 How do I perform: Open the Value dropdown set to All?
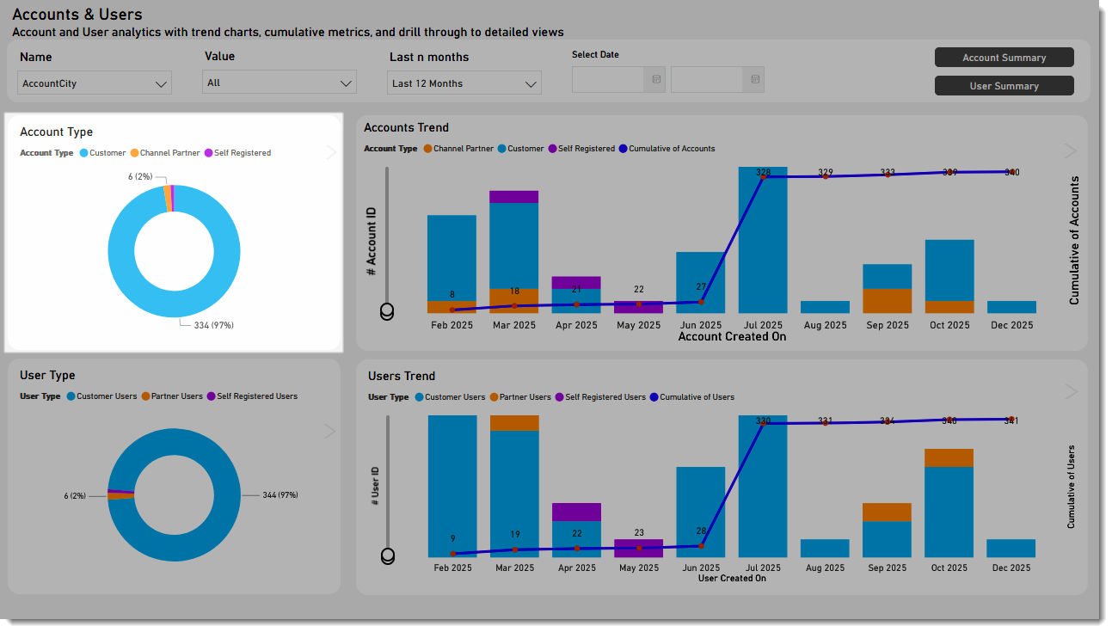pos(280,83)
